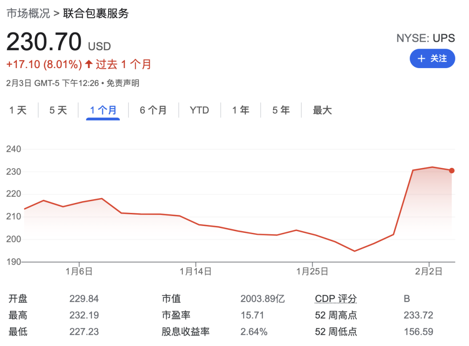Click the 2月3日 GMT-5 timestamp text
This screenshot has width=469, height=346.
click(x=53, y=83)
